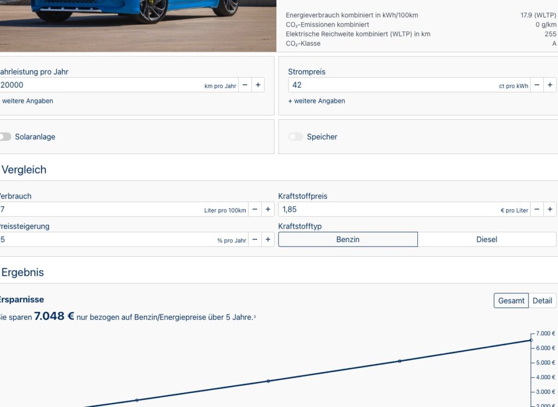Viewport: 558px width, 407px height.
Task: Decrease Verbrauch liters per 100km
Action: tap(254, 209)
